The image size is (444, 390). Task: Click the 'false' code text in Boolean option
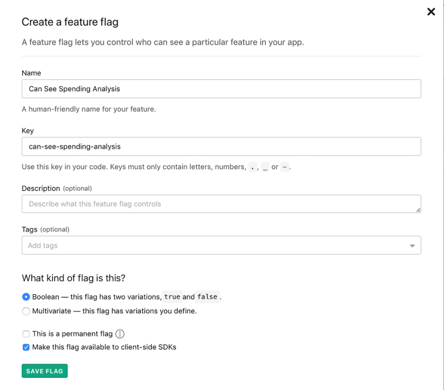[x=207, y=297]
